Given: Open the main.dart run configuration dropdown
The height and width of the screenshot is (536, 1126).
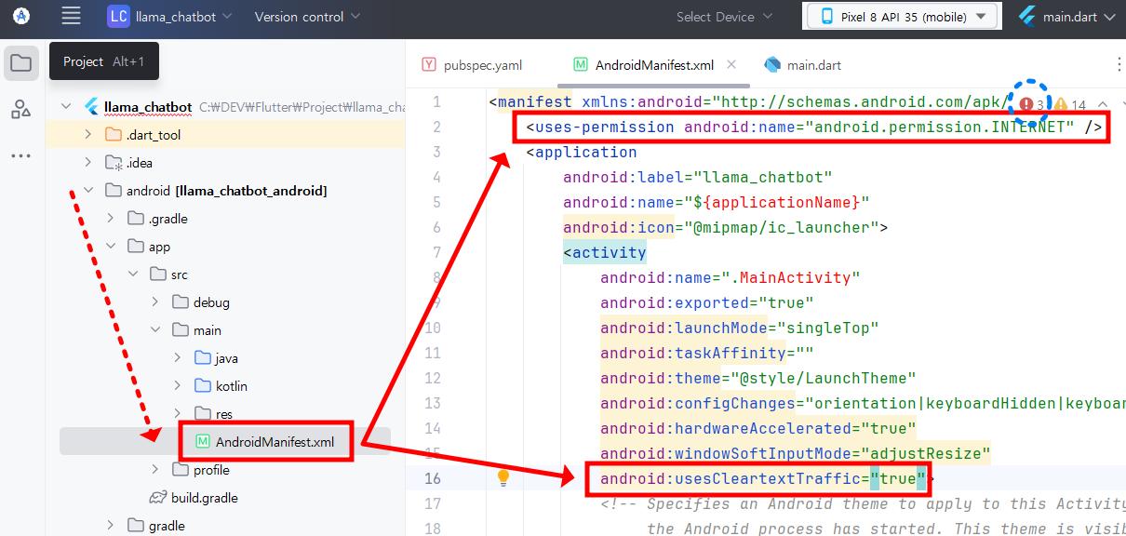Looking at the screenshot, I should click(x=1066, y=17).
